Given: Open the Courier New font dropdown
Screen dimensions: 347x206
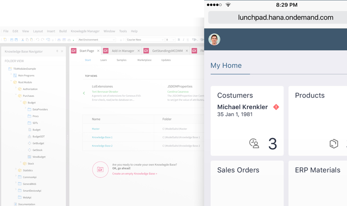Looking at the screenshot, I should coord(145,40).
